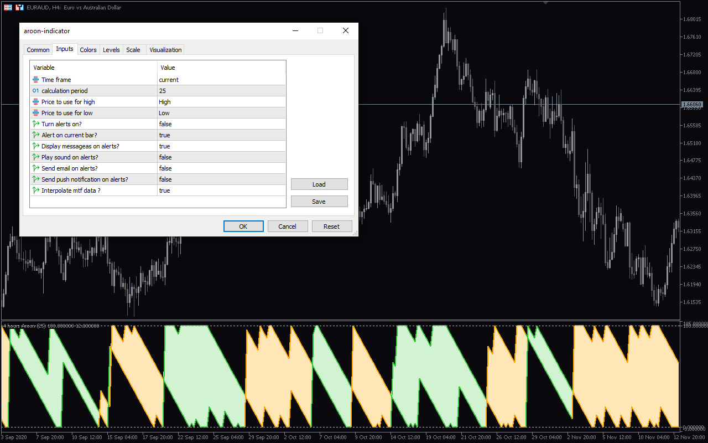
Task: Click the Reset button
Action: tap(332, 226)
